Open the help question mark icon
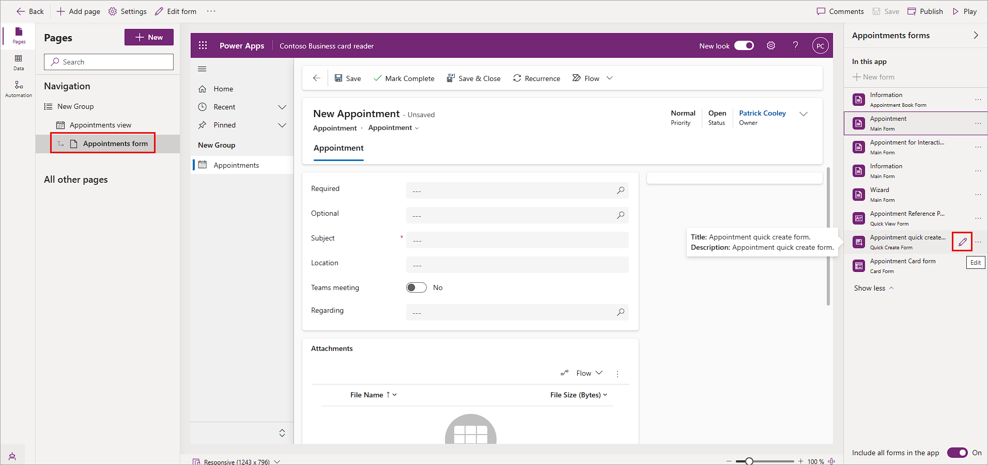 pyautogui.click(x=796, y=45)
